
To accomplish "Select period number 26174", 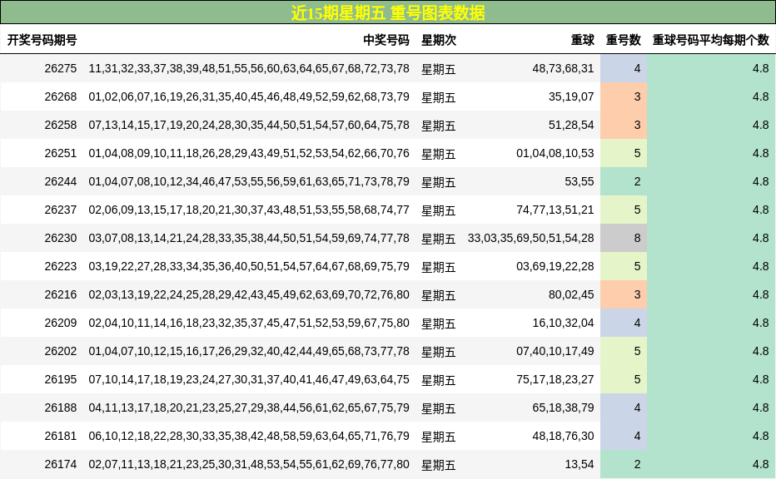I will [61, 464].
